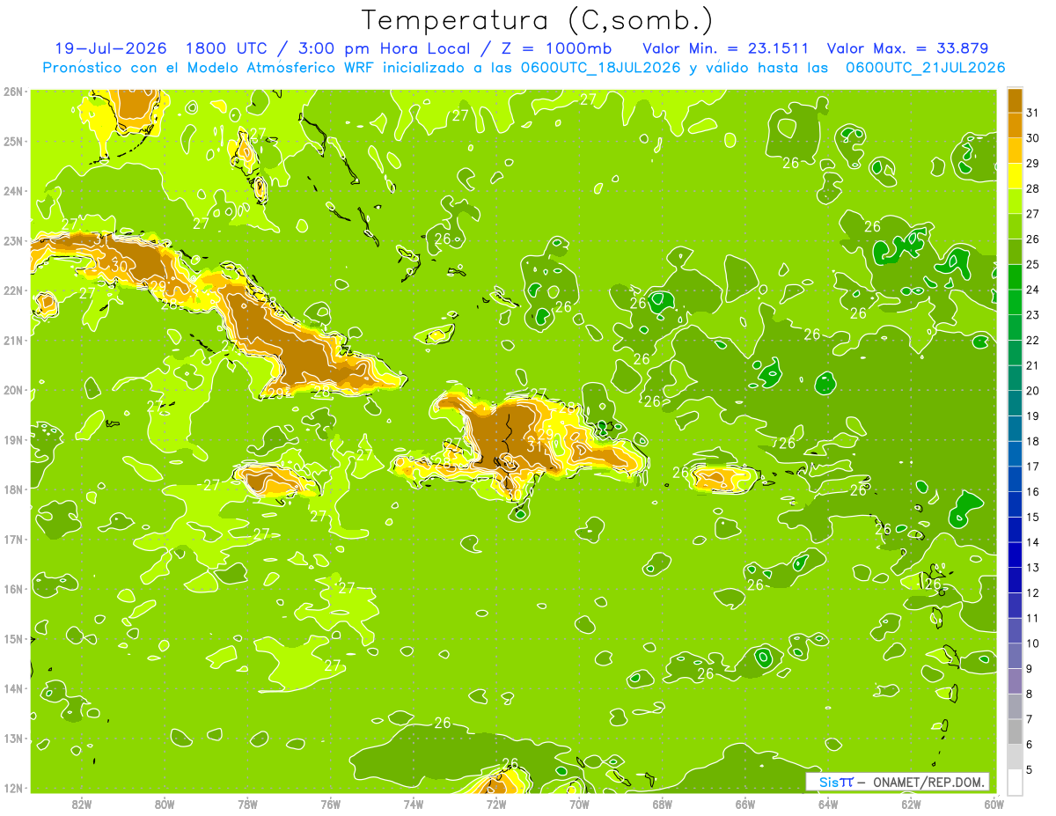Click the 18N latitude axis label
The width and height of the screenshot is (1056, 816).
13,489
